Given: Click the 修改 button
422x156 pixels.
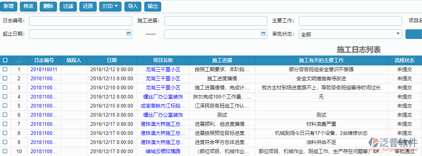Looking at the screenshot, I should (29, 7).
